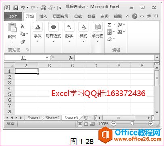Screen dimensions: 164x146
Task: Select the Sheet1 worksheet tab
Action: (x=34, y=118)
